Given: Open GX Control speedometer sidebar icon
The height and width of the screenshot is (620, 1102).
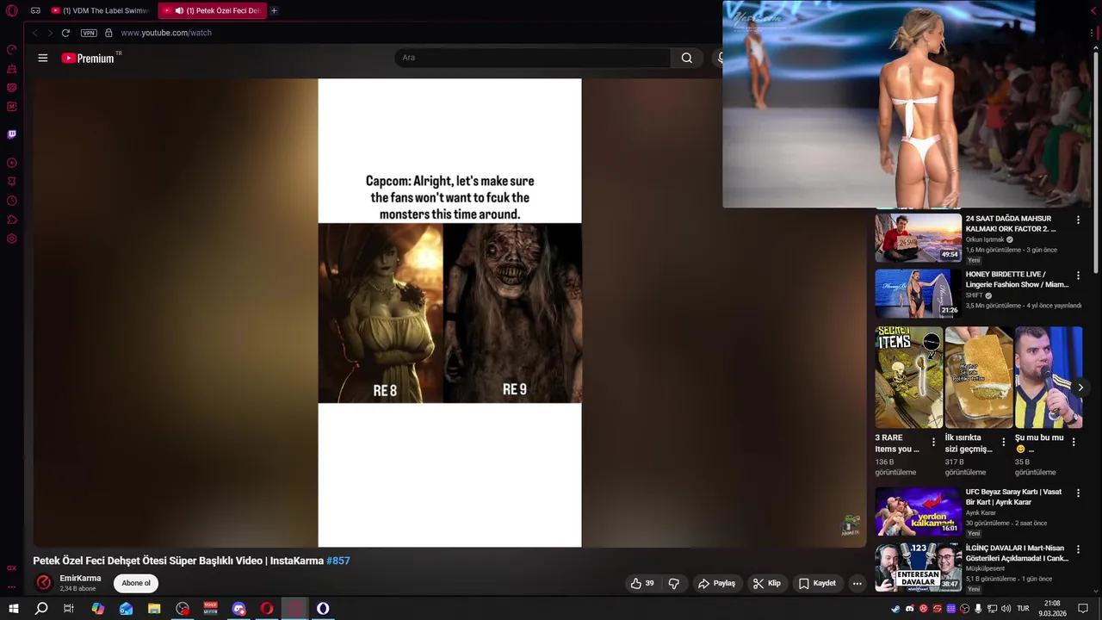Looking at the screenshot, I should 12,49.
